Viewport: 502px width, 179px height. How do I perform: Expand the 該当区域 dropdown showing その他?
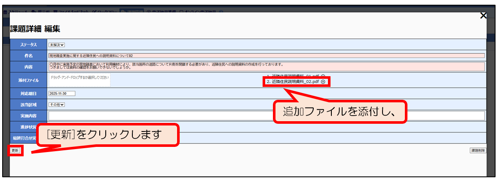click(x=56, y=104)
